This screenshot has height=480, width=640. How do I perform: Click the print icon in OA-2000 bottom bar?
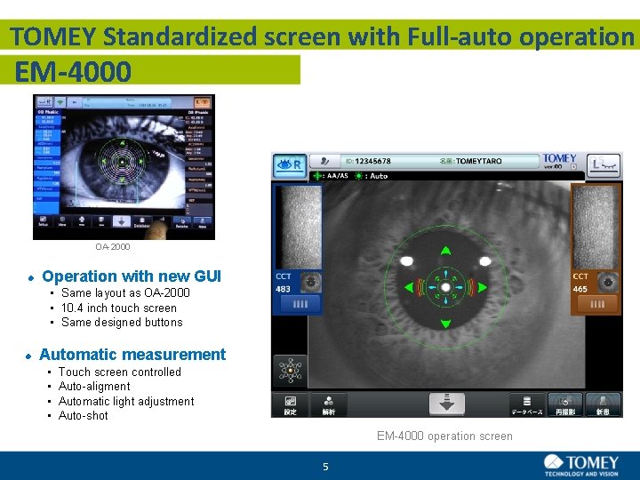click(82, 221)
